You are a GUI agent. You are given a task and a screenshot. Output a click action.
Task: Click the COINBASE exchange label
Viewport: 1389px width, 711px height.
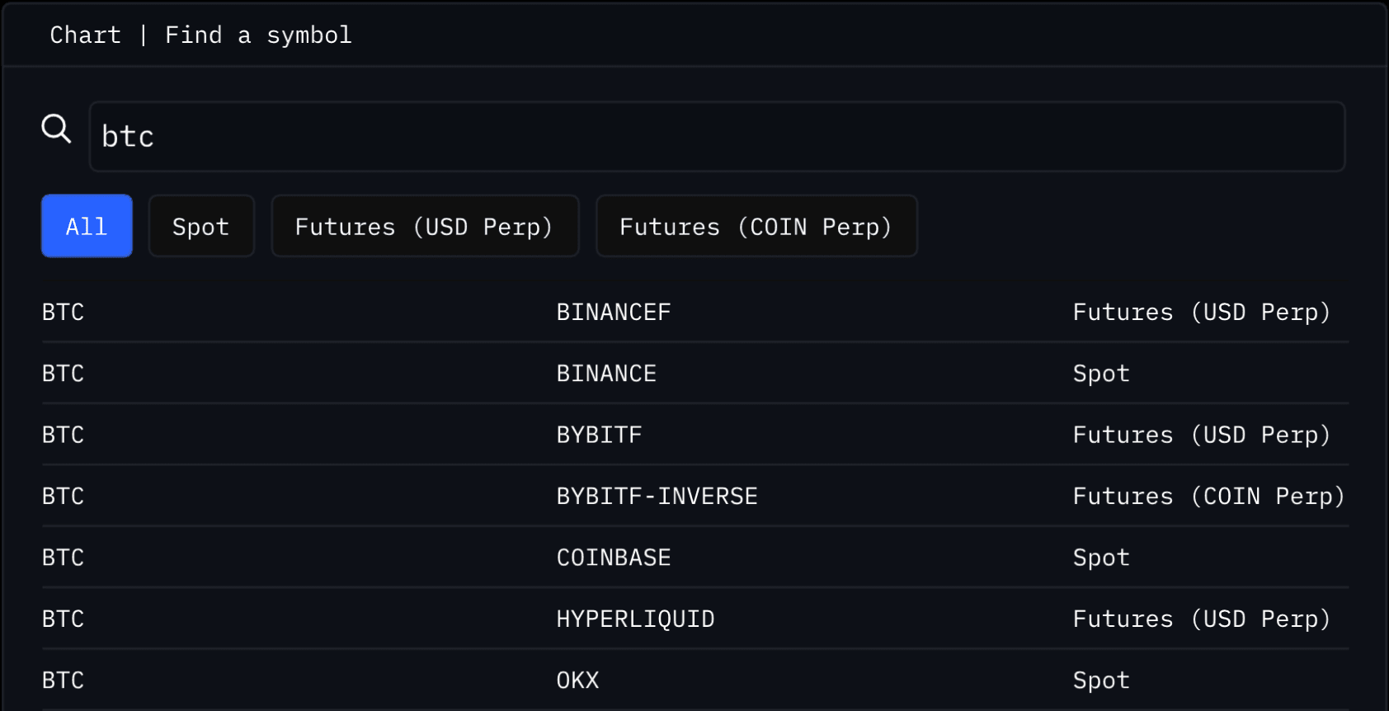613,558
